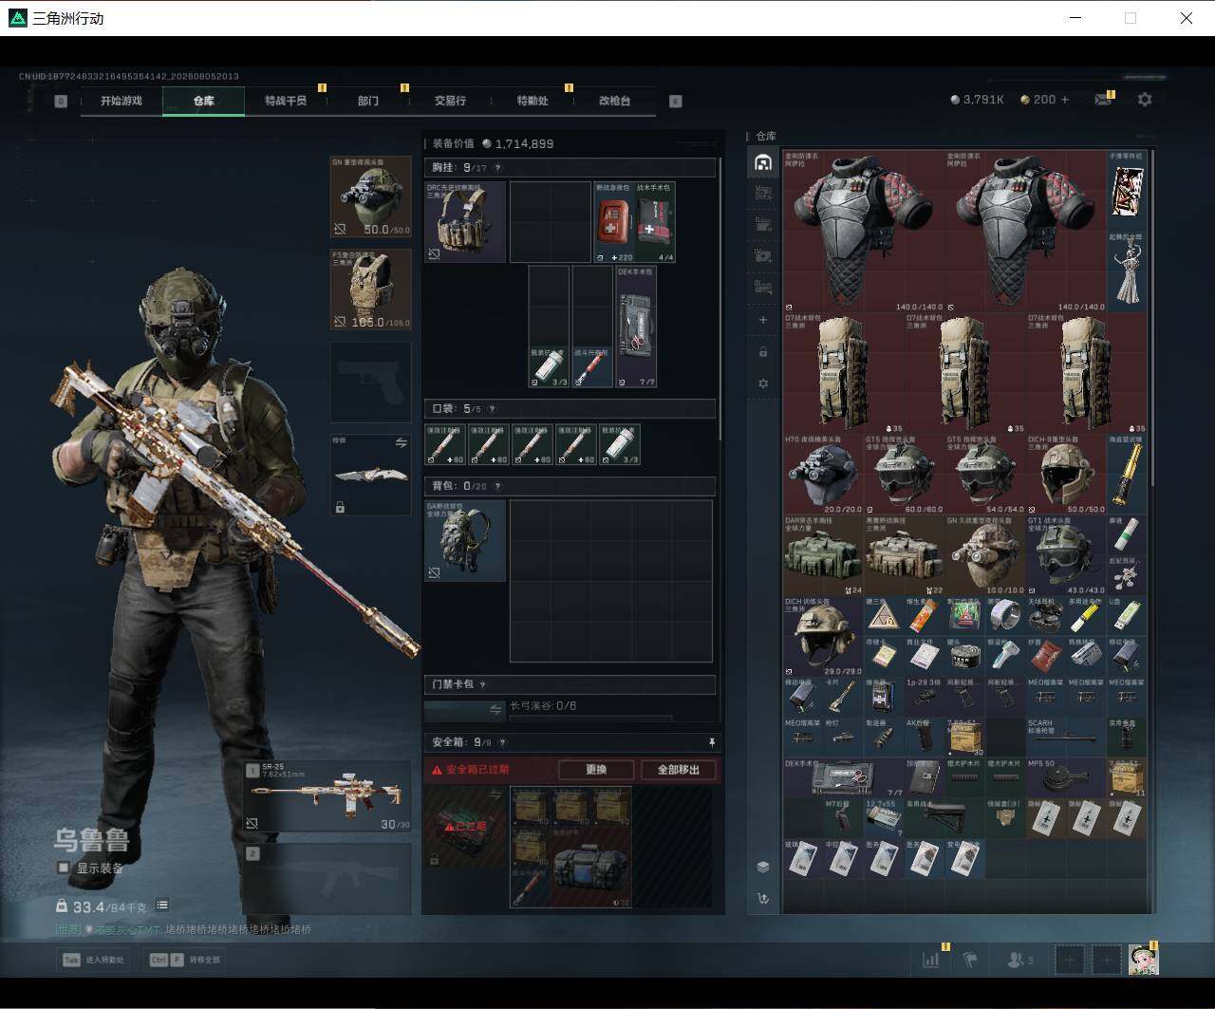Click the swap arrows icon in the keycard case
Viewport: 1215px width, 1009px height.
click(x=495, y=709)
